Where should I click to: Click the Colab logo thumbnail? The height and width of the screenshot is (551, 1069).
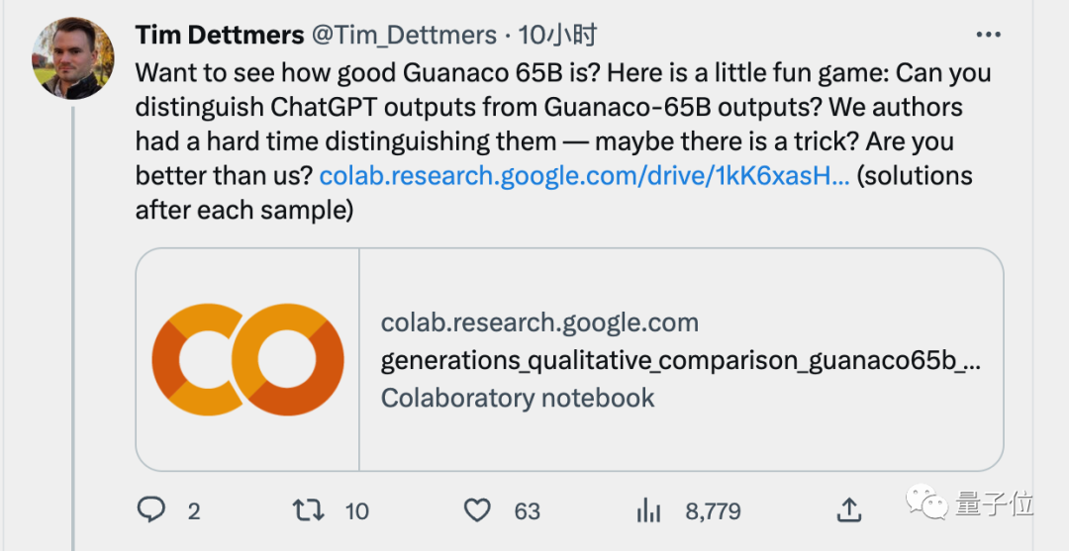click(247, 359)
